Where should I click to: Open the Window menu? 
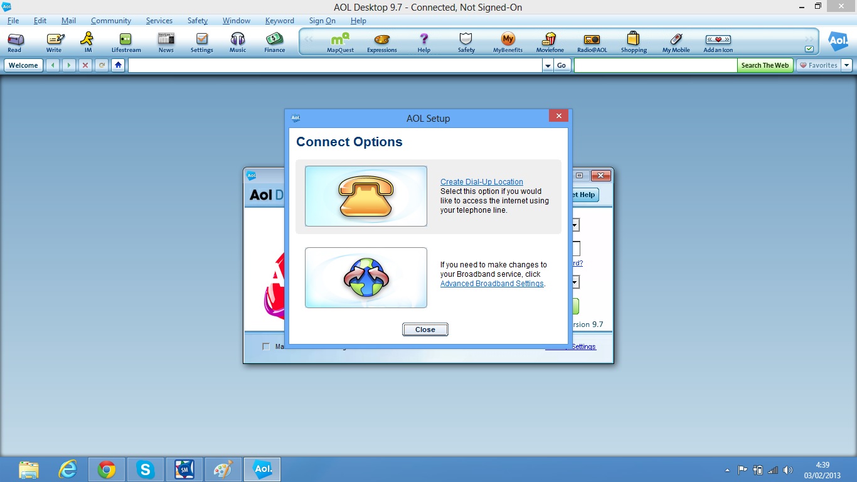click(x=237, y=21)
